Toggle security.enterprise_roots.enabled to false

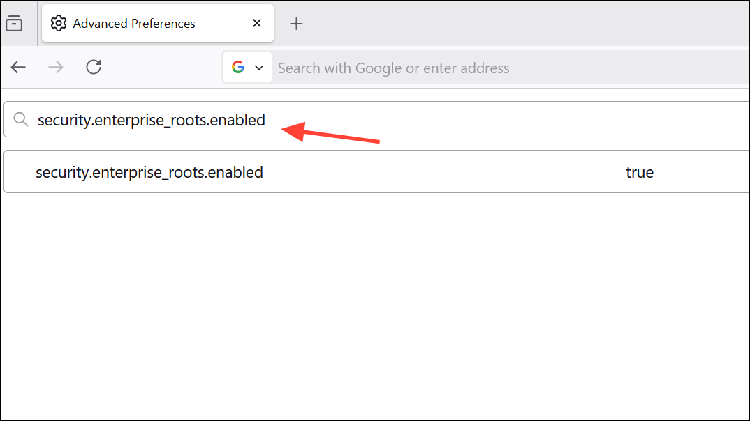[640, 171]
